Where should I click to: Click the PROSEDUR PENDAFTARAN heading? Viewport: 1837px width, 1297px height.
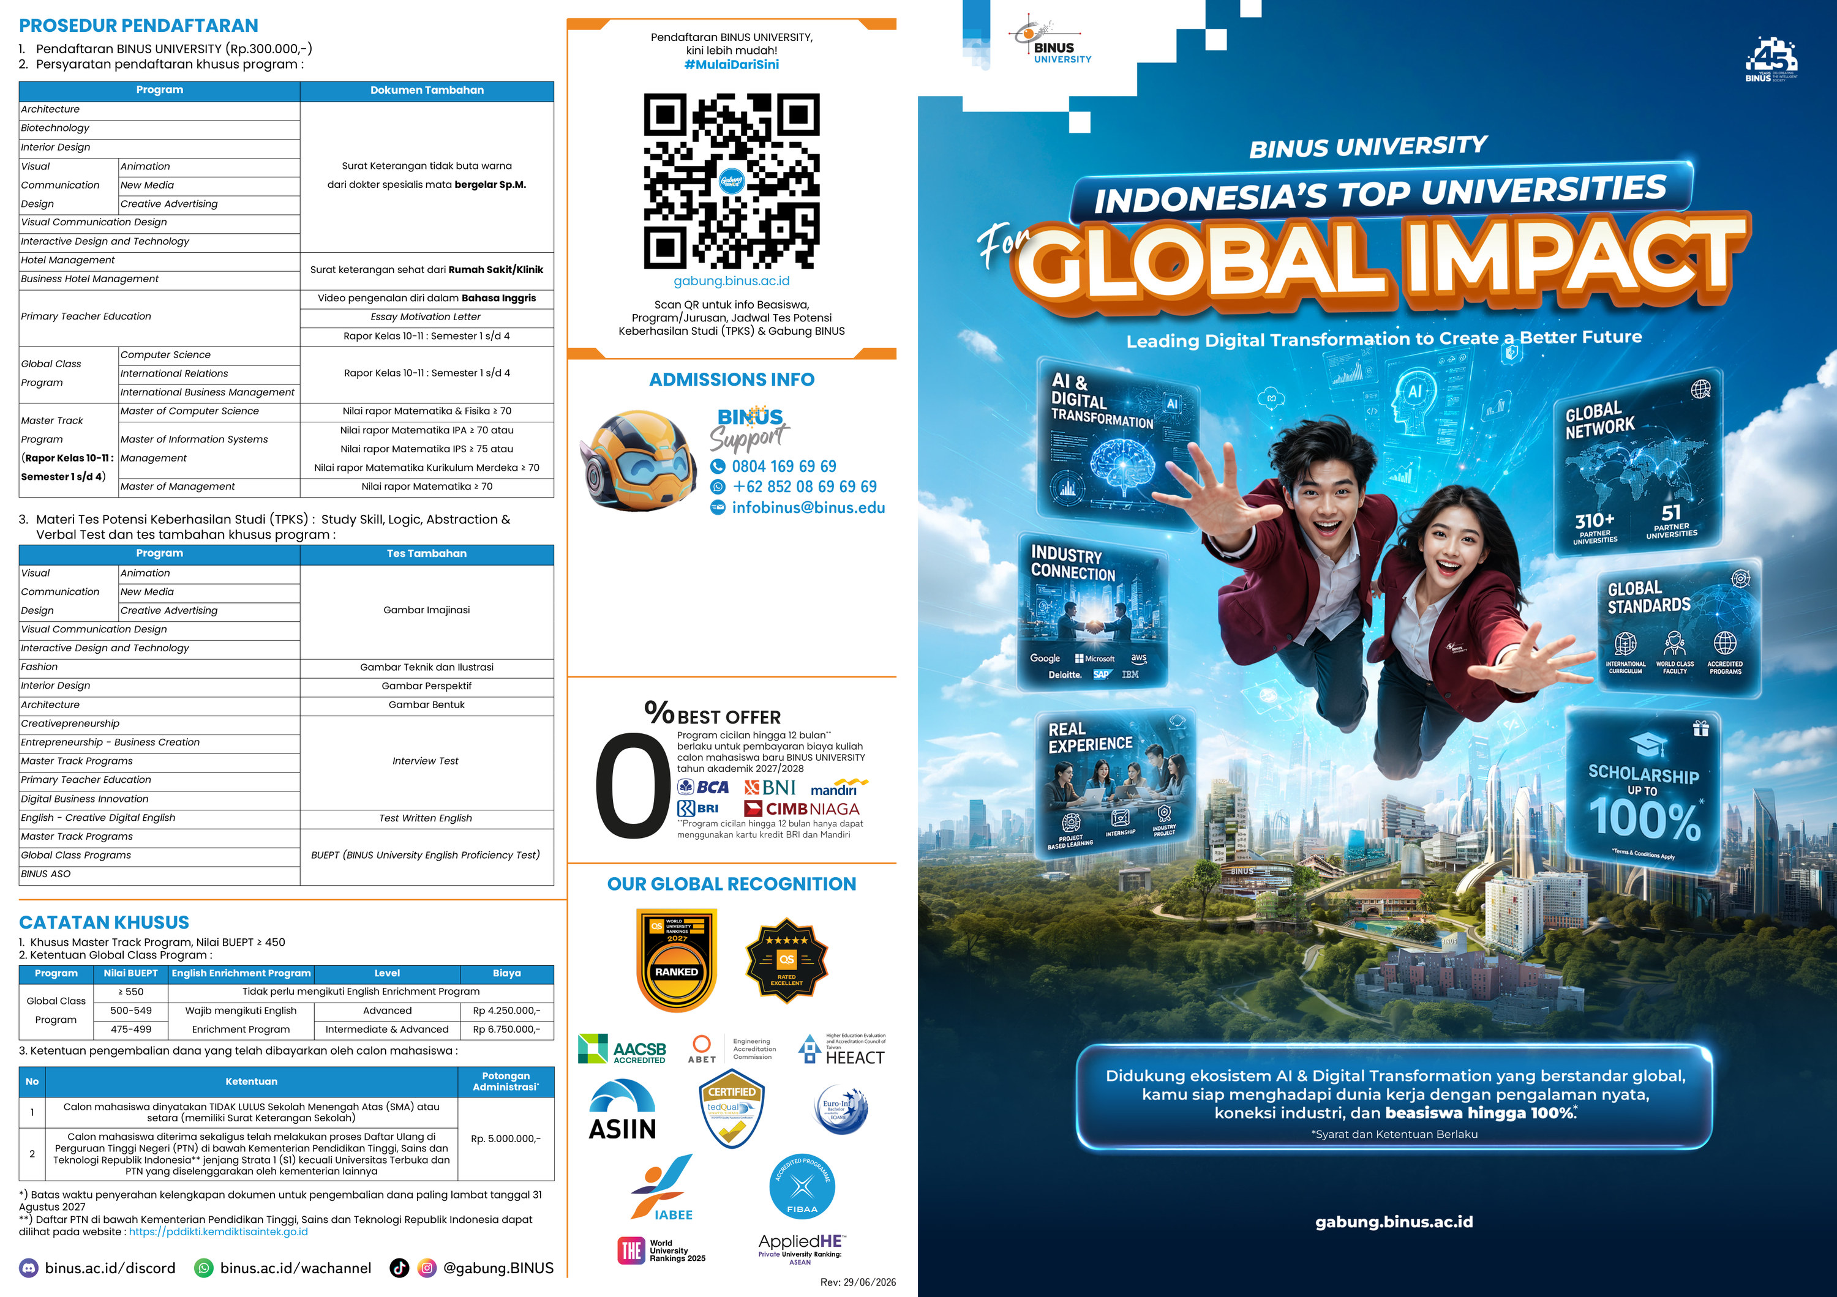[138, 26]
